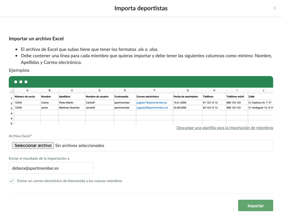Select column letter A in the example sheet
282x220 pixels.
click(27, 90)
